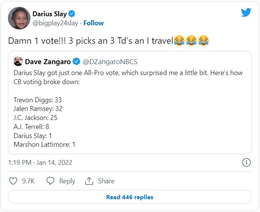Viewport: 260px width, 212px height.
Task: Open Darius Slay's profile picture
Action: [19, 18]
